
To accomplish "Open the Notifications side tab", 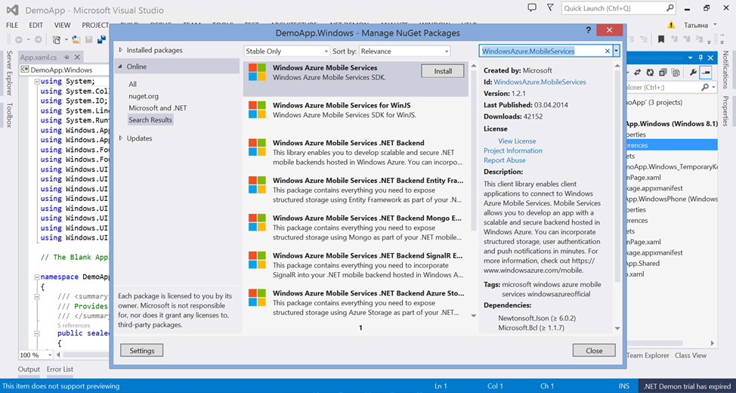I will [x=725, y=69].
